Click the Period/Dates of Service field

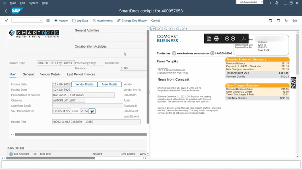(83, 95)
